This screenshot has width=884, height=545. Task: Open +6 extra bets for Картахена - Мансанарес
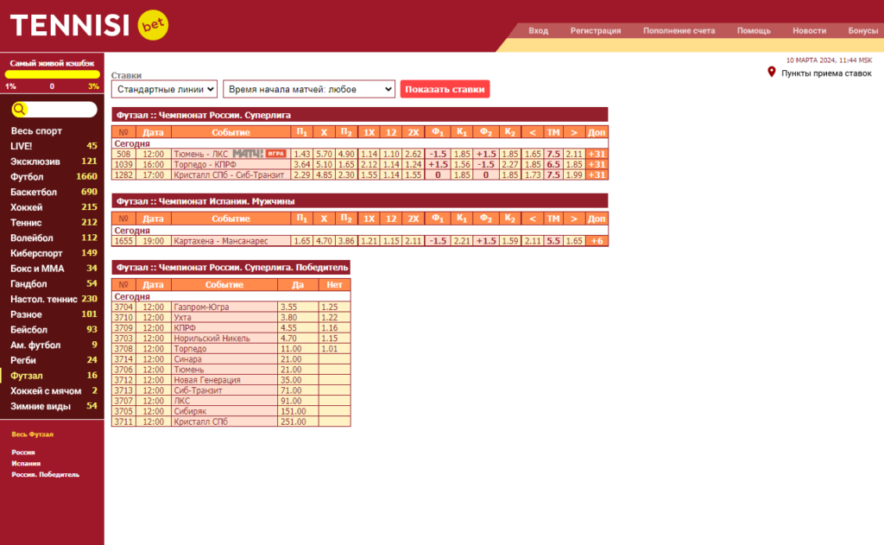pyautogui.click(x=597, y=241)
